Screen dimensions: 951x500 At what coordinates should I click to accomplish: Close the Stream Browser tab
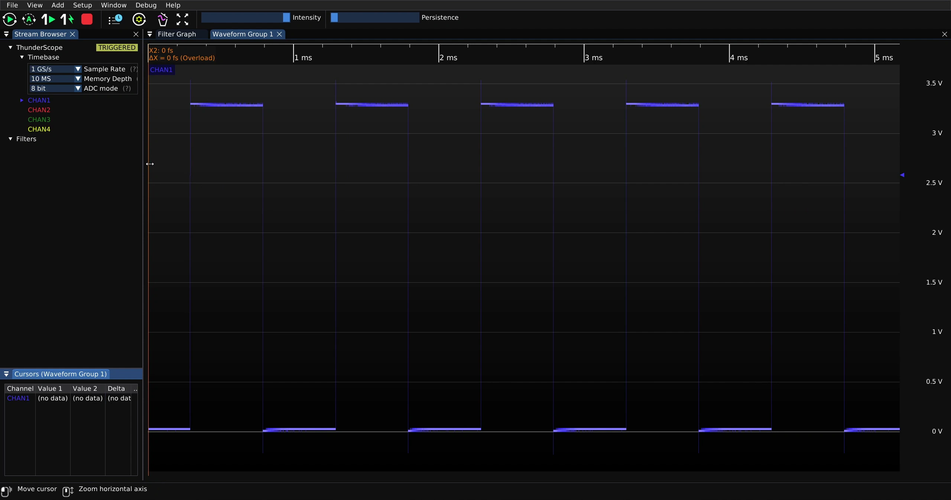72,34
